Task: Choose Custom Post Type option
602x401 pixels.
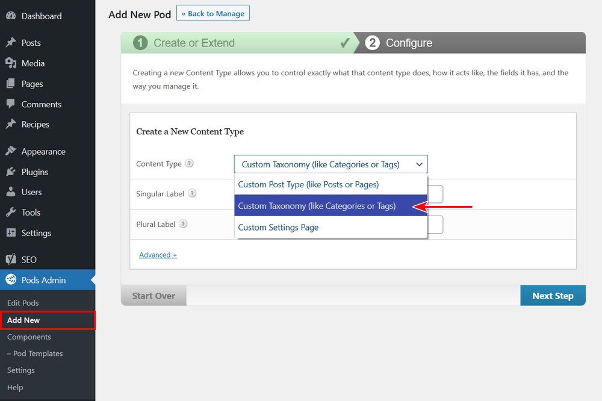Action: point(330,184)
